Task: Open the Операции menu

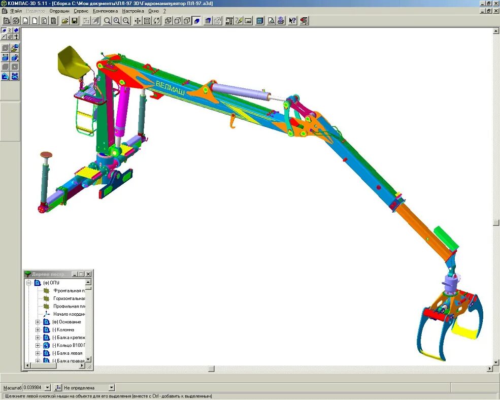Action: pos(59,11)
